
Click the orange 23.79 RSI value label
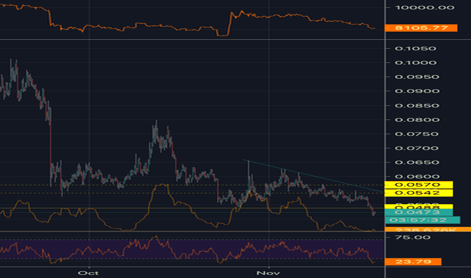(413, 262)
